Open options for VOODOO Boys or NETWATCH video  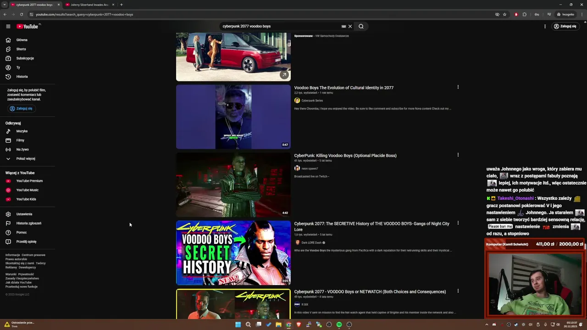pyautogui.click(x=458, y=291)
